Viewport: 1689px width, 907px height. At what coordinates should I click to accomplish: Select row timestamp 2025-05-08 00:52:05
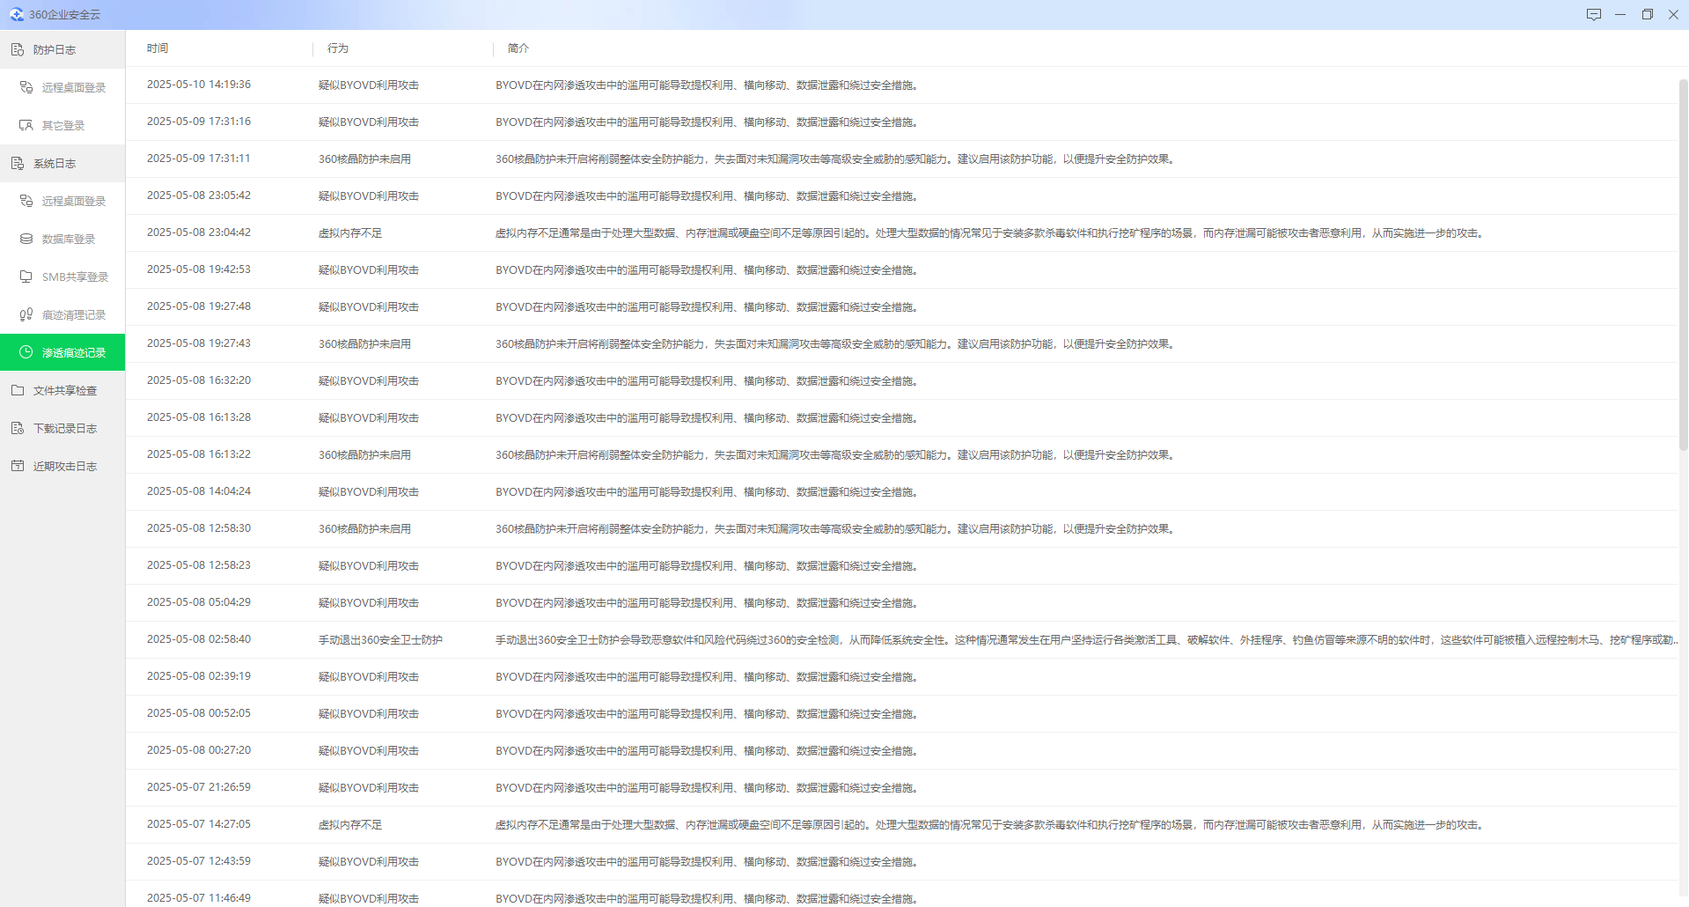pyautogui.click(x=199, y=713)
